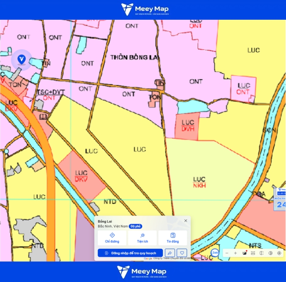Open Tin đăng listings

(173, 238)
